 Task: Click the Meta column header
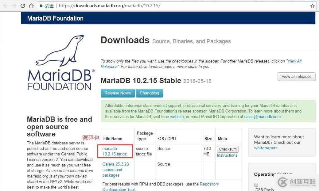(222, 139)
